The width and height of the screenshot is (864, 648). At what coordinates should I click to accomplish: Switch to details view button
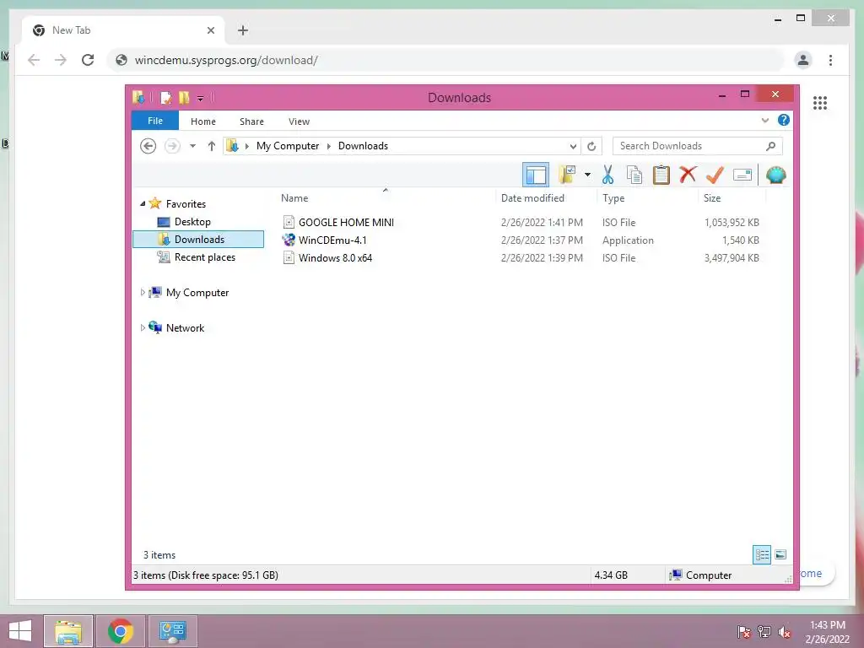(762, 555)
